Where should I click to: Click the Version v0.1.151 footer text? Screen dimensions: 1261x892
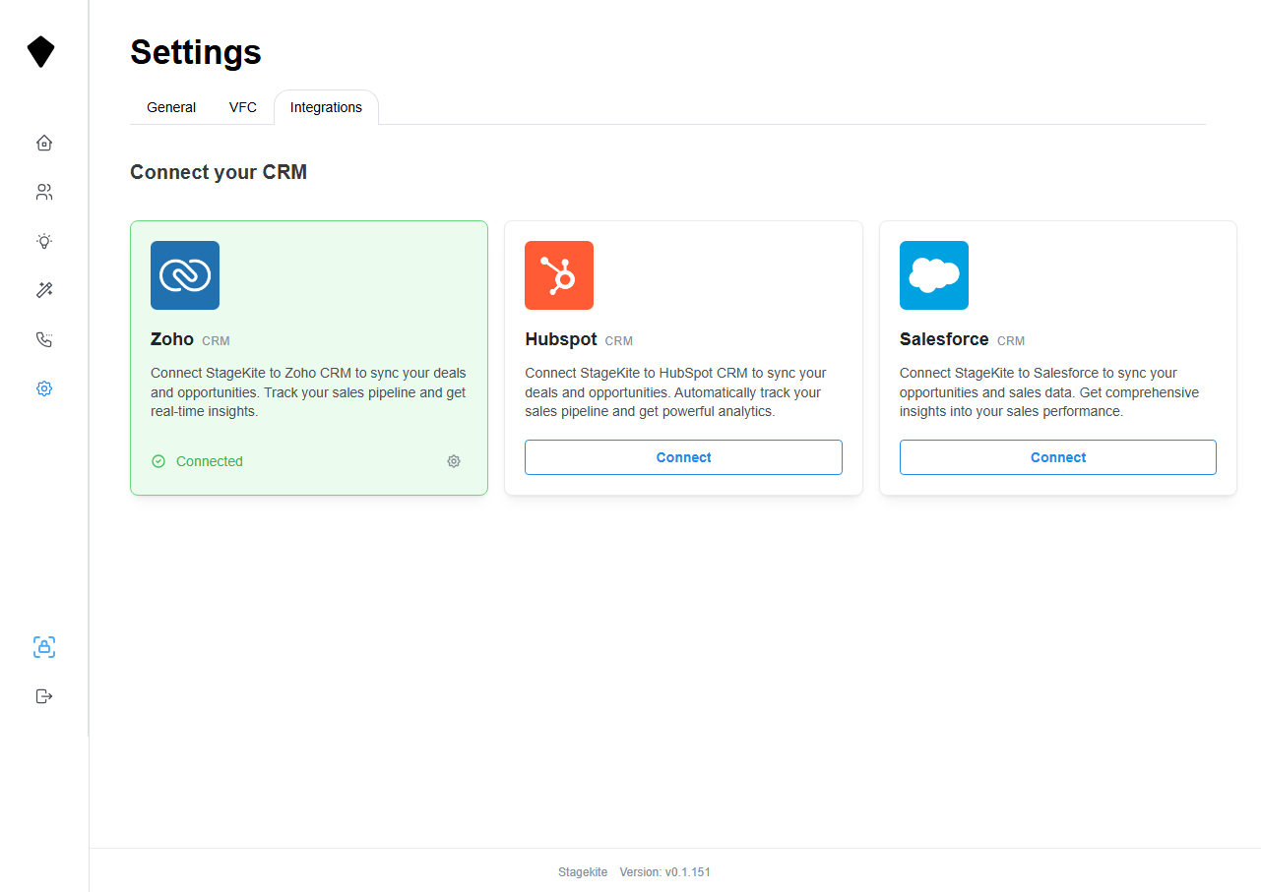click(665, 872)
